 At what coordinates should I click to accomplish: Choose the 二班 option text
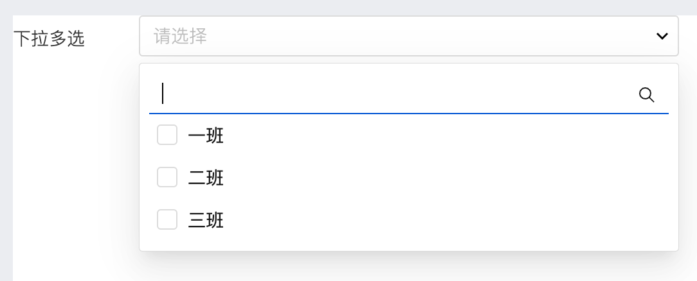click(206, 178)
